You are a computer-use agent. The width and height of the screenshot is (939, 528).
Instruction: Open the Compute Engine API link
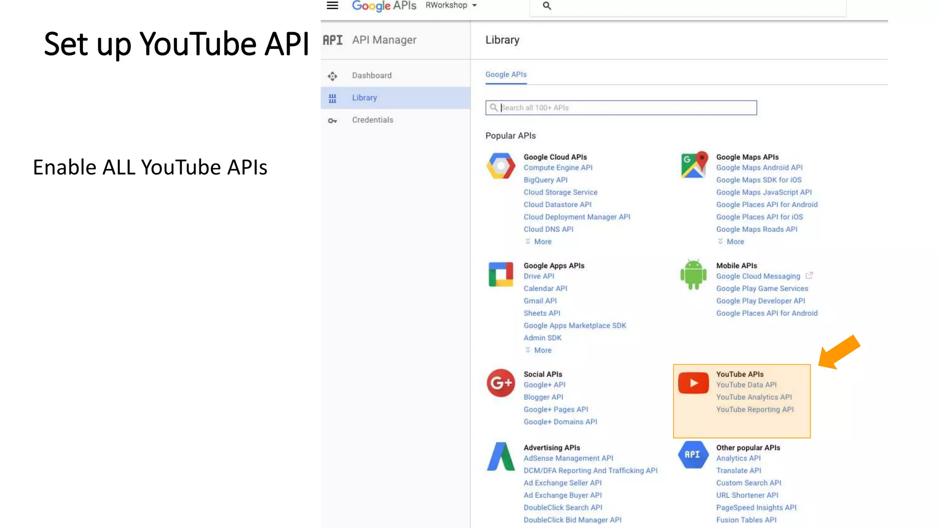558,168
